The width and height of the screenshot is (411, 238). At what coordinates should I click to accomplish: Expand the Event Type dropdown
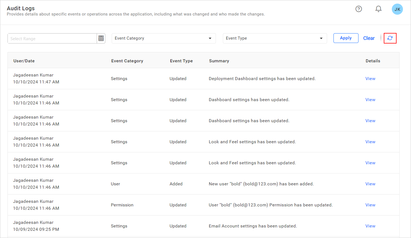tap(275, 38)
